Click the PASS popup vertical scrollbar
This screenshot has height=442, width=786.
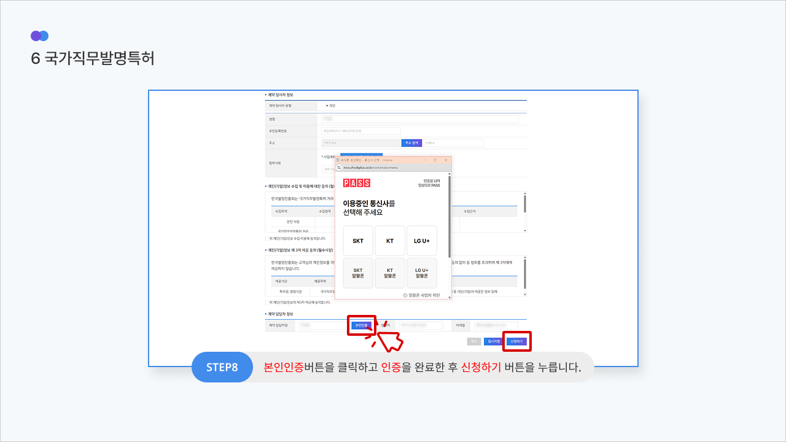(450, 215)
